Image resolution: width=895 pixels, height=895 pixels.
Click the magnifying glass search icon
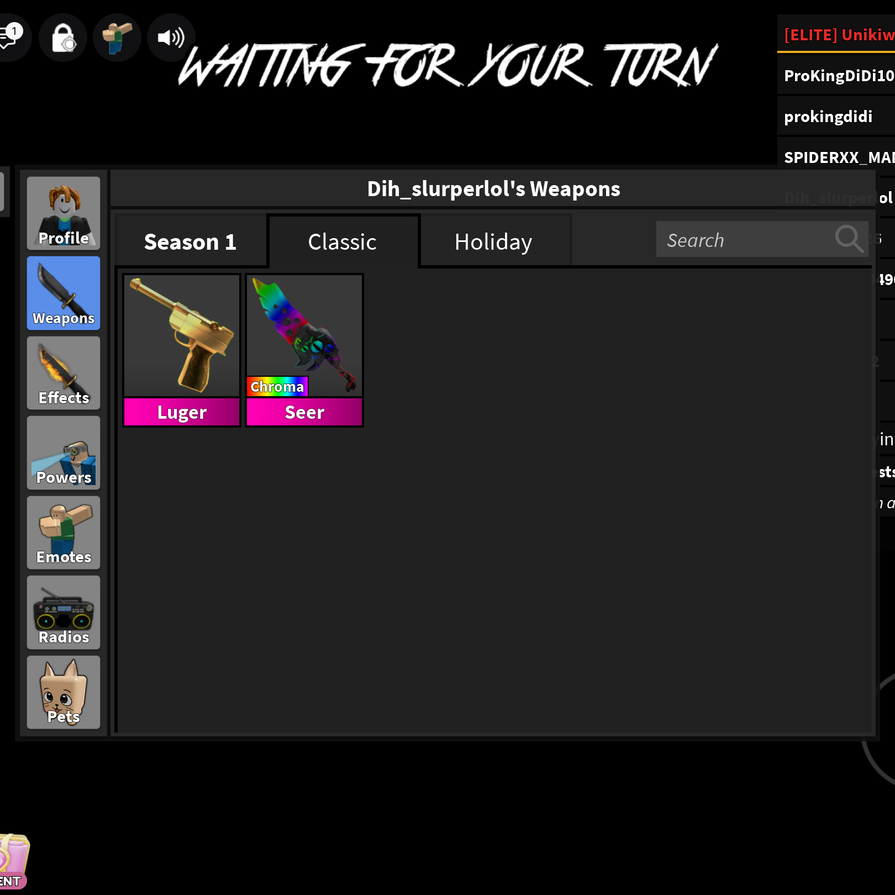(x=849, y=239)
